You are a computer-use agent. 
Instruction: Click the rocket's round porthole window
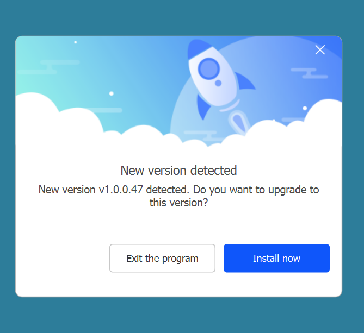pyautogui.click(x=208, y=69)
